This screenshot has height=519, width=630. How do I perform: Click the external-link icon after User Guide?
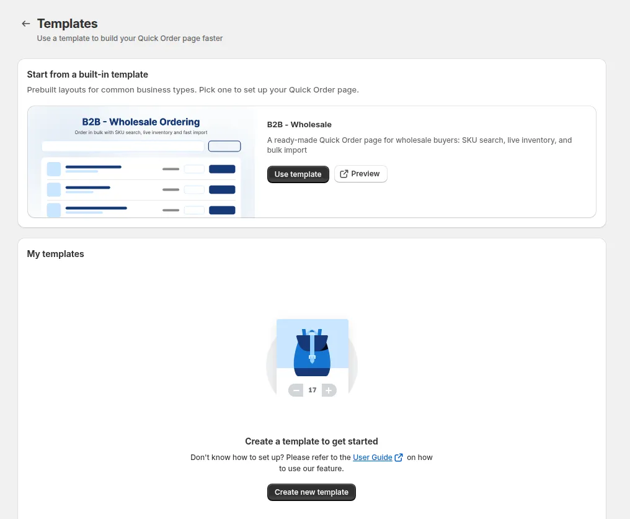399,458
